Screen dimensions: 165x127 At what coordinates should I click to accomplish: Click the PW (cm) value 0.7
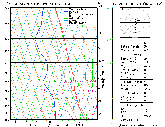[x=146, y=50]
